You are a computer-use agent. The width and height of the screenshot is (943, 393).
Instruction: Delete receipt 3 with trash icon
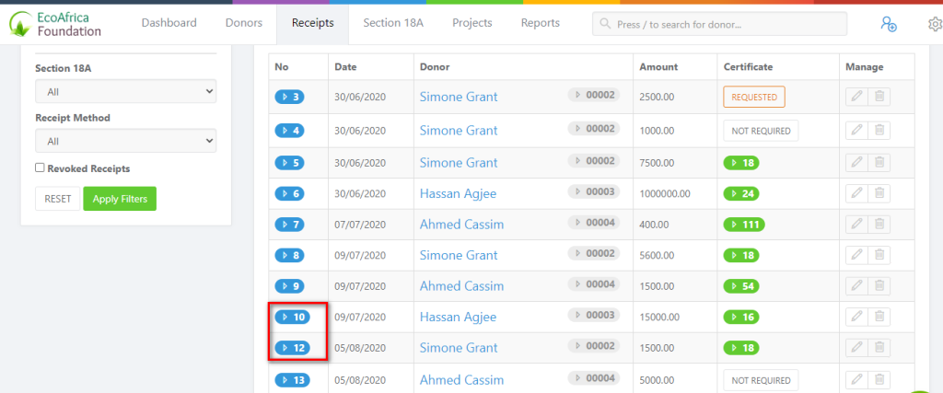pos(879,97)
